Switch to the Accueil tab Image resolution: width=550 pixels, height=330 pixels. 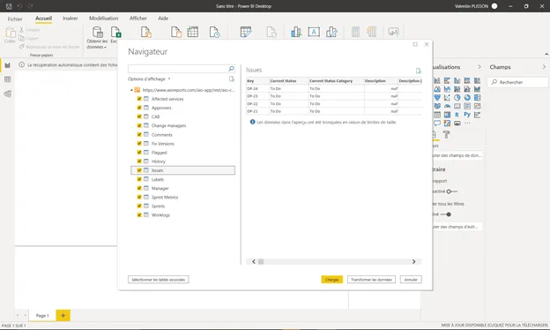coord(43,19)
